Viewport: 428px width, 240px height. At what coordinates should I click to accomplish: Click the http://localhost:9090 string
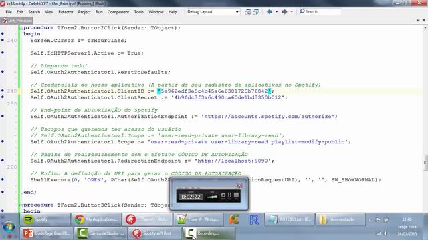[x=233, y=161]
